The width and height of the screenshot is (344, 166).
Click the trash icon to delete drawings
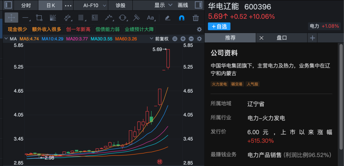196,18
